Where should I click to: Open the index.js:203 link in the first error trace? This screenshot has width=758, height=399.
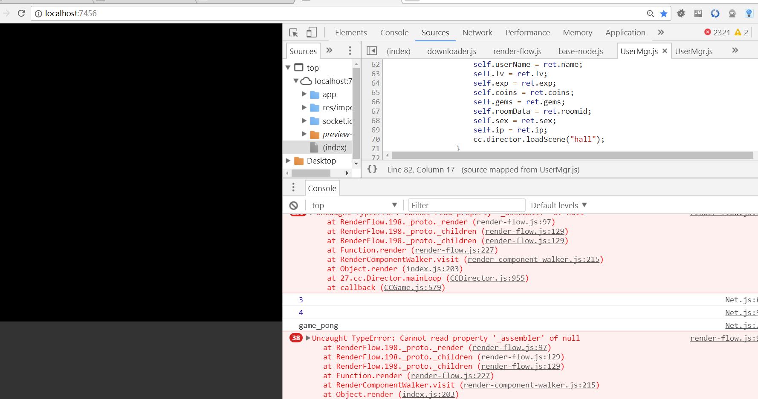coord(432,269)
